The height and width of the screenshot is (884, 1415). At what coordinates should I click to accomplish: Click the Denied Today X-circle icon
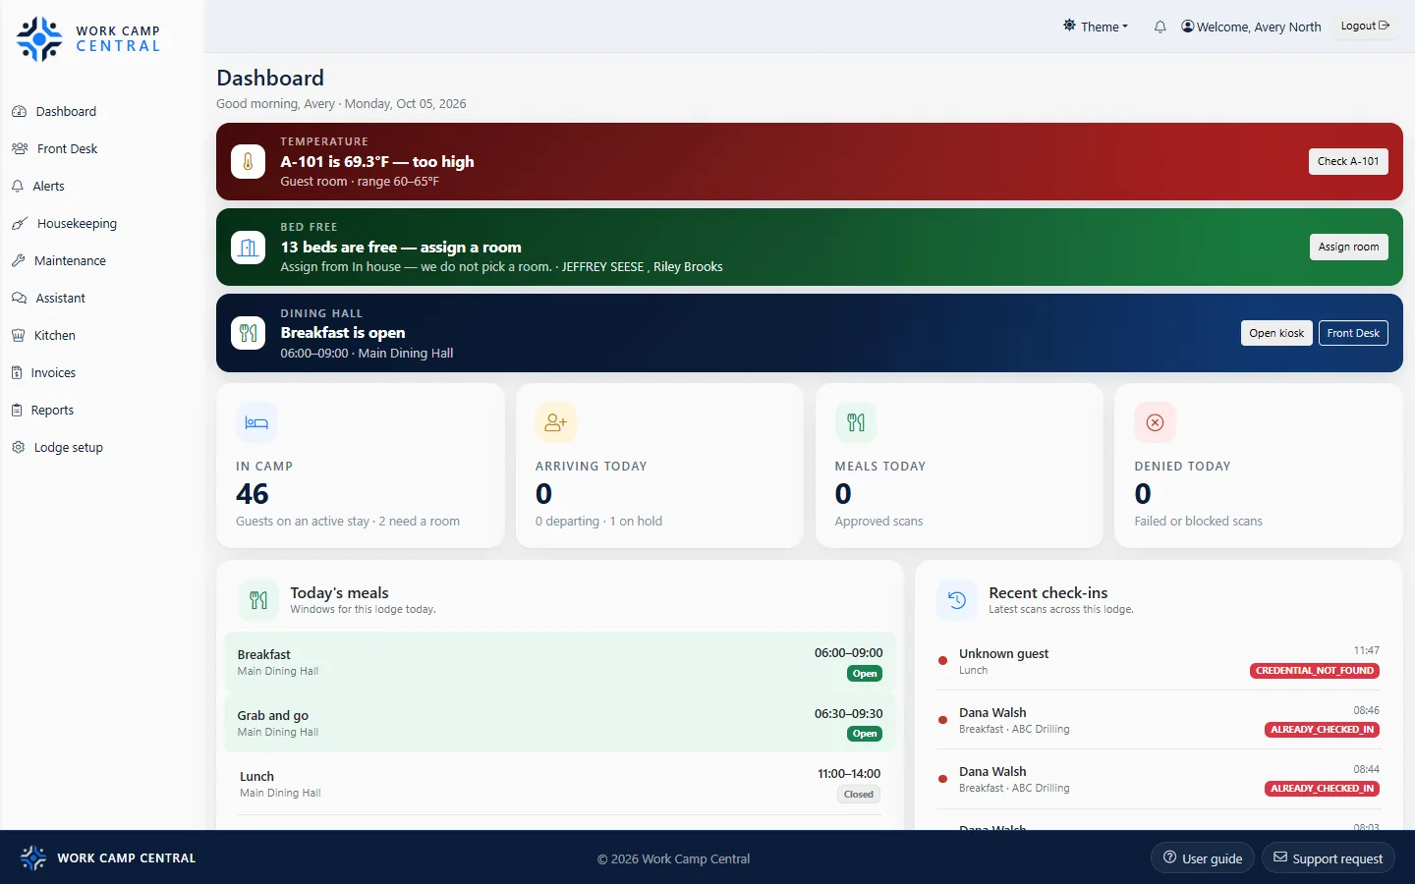[1155, 422]
